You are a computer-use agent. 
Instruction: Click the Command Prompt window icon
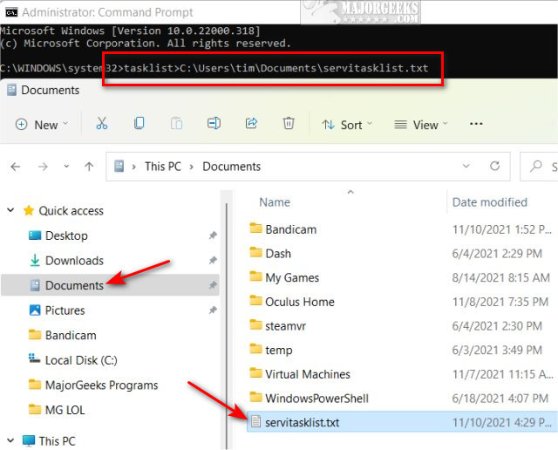point(11,12)
